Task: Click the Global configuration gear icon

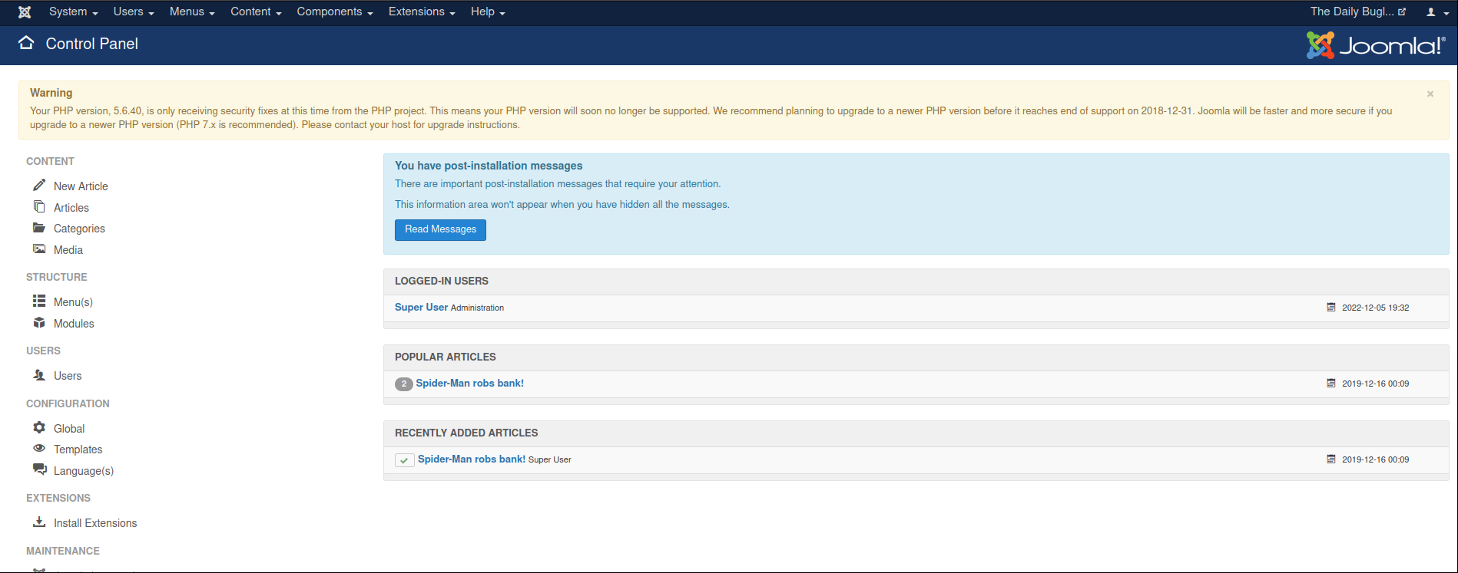Action: (x=39, y=427)
